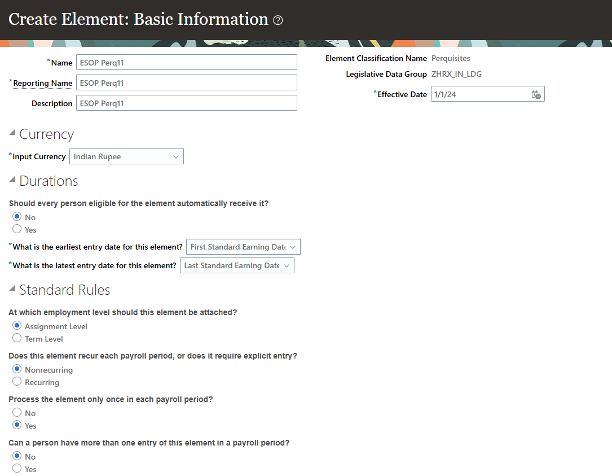
Task: Click the help icon beside page title
Action: click(x=278, y=20)
